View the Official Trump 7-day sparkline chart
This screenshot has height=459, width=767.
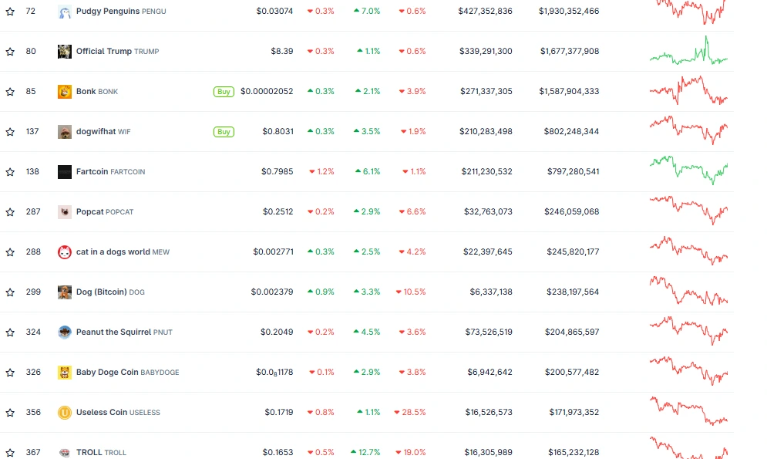pos(688,52)
